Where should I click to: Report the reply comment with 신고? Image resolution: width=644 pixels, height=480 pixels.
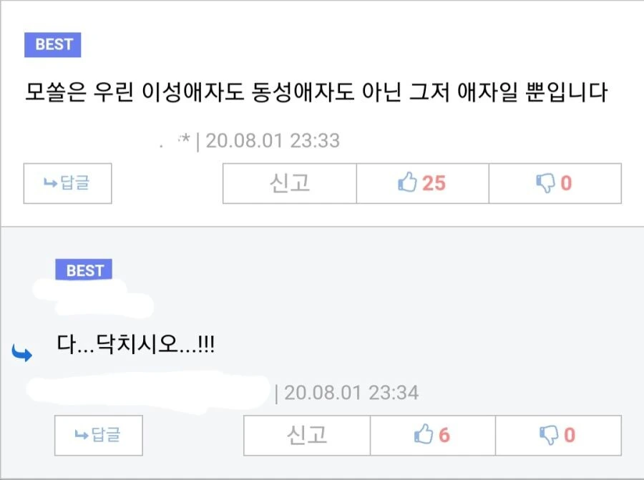pos(307,435)
